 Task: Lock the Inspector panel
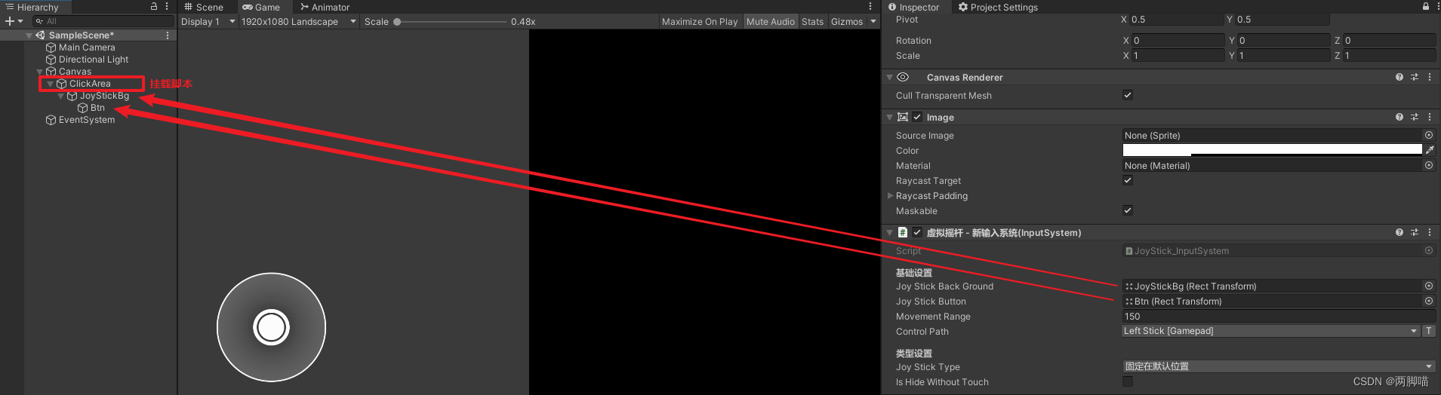(x=1426, y=6)
